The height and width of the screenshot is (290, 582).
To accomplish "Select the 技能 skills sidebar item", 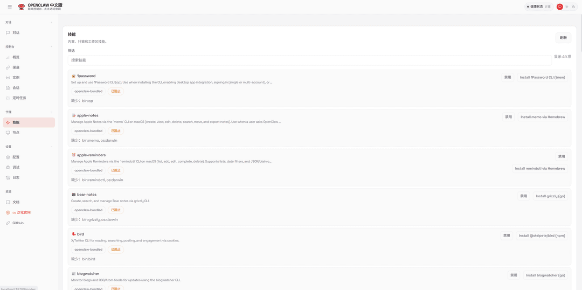I will pyautogui.click(x=29, y=122).
